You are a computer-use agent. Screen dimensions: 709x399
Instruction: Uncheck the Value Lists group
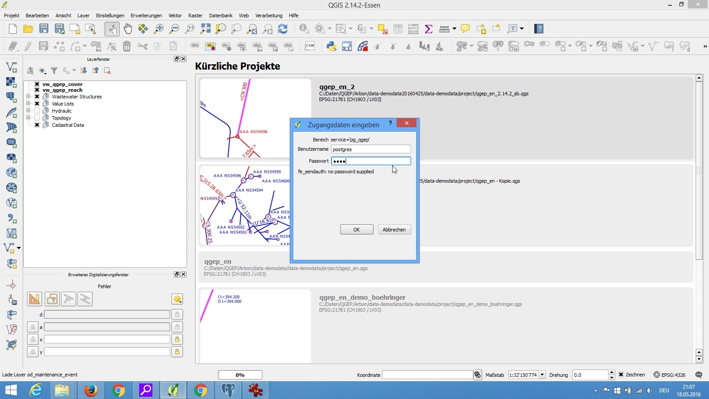pos(37,104)
